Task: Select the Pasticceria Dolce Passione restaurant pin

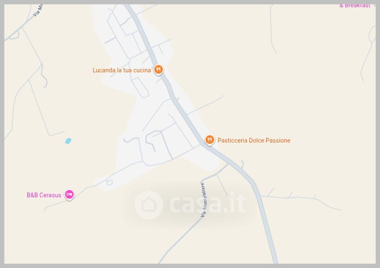Action: [x=209, y=140]
